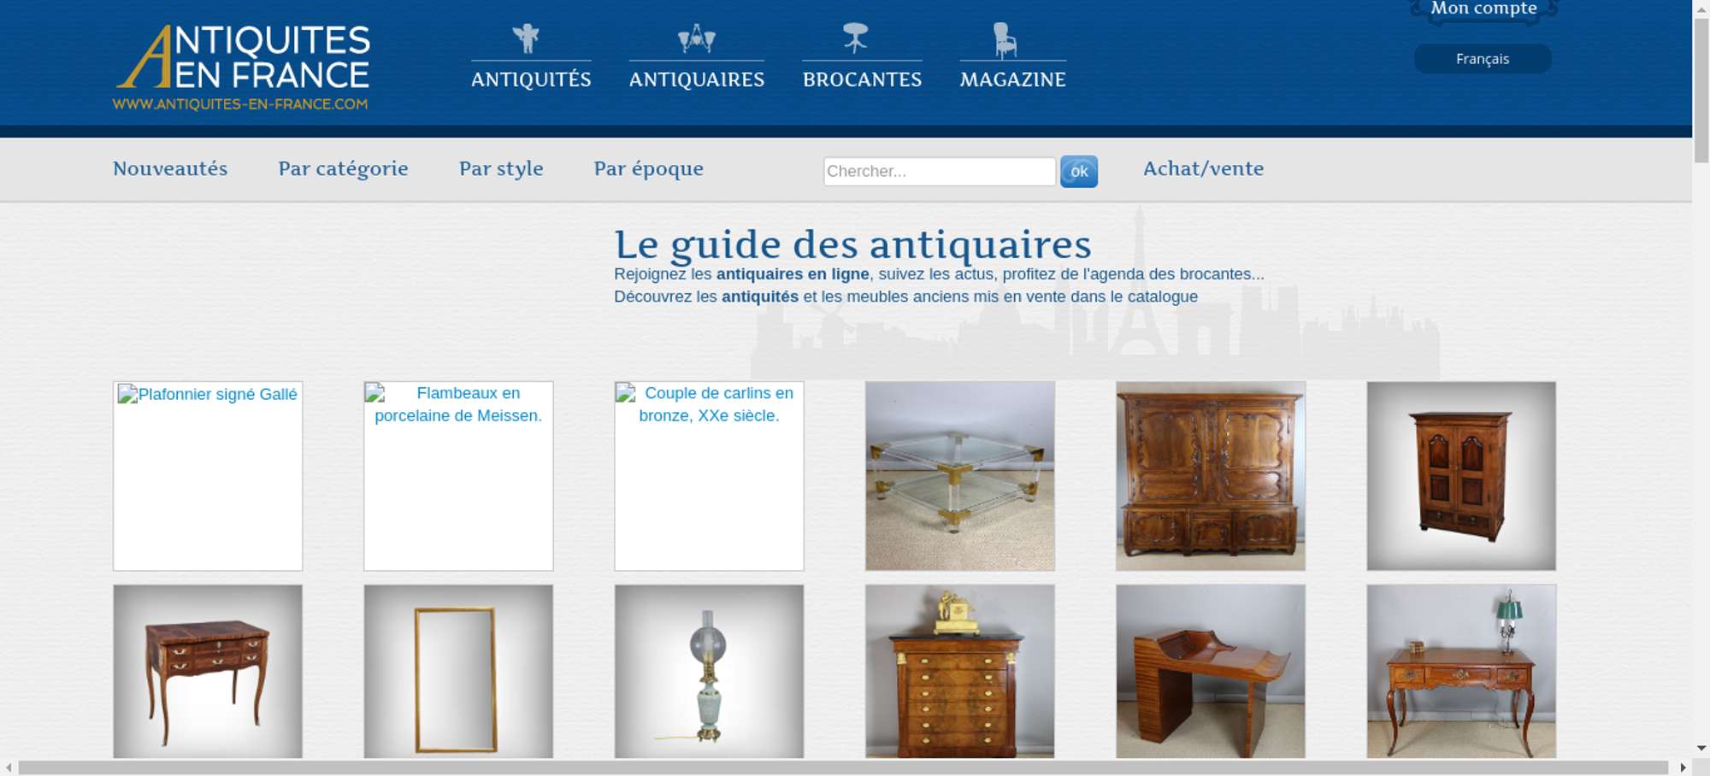Click the pedestal table icon above Brocantes
This screenshot has height=776, width=1710.
855,38
